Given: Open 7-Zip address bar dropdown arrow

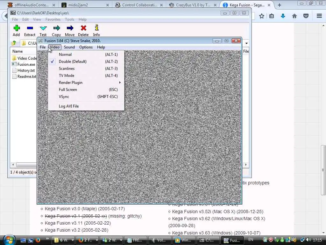Looking at the screenshot, I should (x=246, y=43).
